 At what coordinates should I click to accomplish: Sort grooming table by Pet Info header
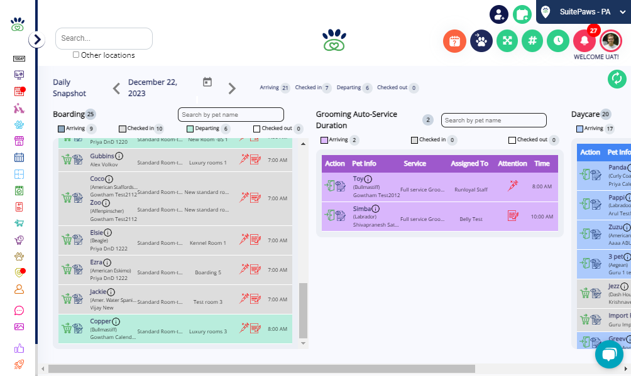point(364,164)
